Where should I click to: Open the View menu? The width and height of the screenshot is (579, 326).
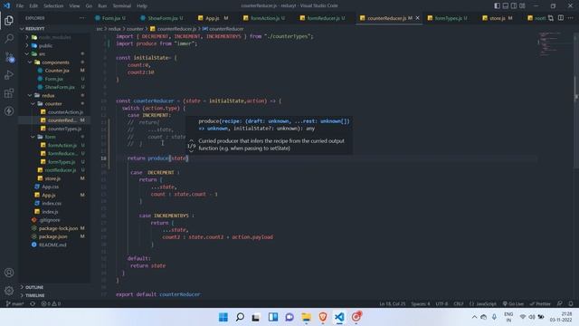(74, 6)
